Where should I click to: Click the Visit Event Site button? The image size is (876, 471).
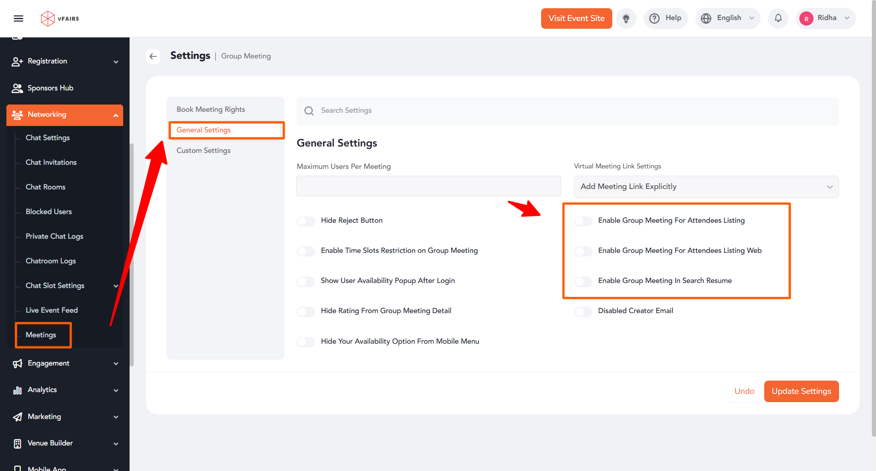tap(576, 18)
